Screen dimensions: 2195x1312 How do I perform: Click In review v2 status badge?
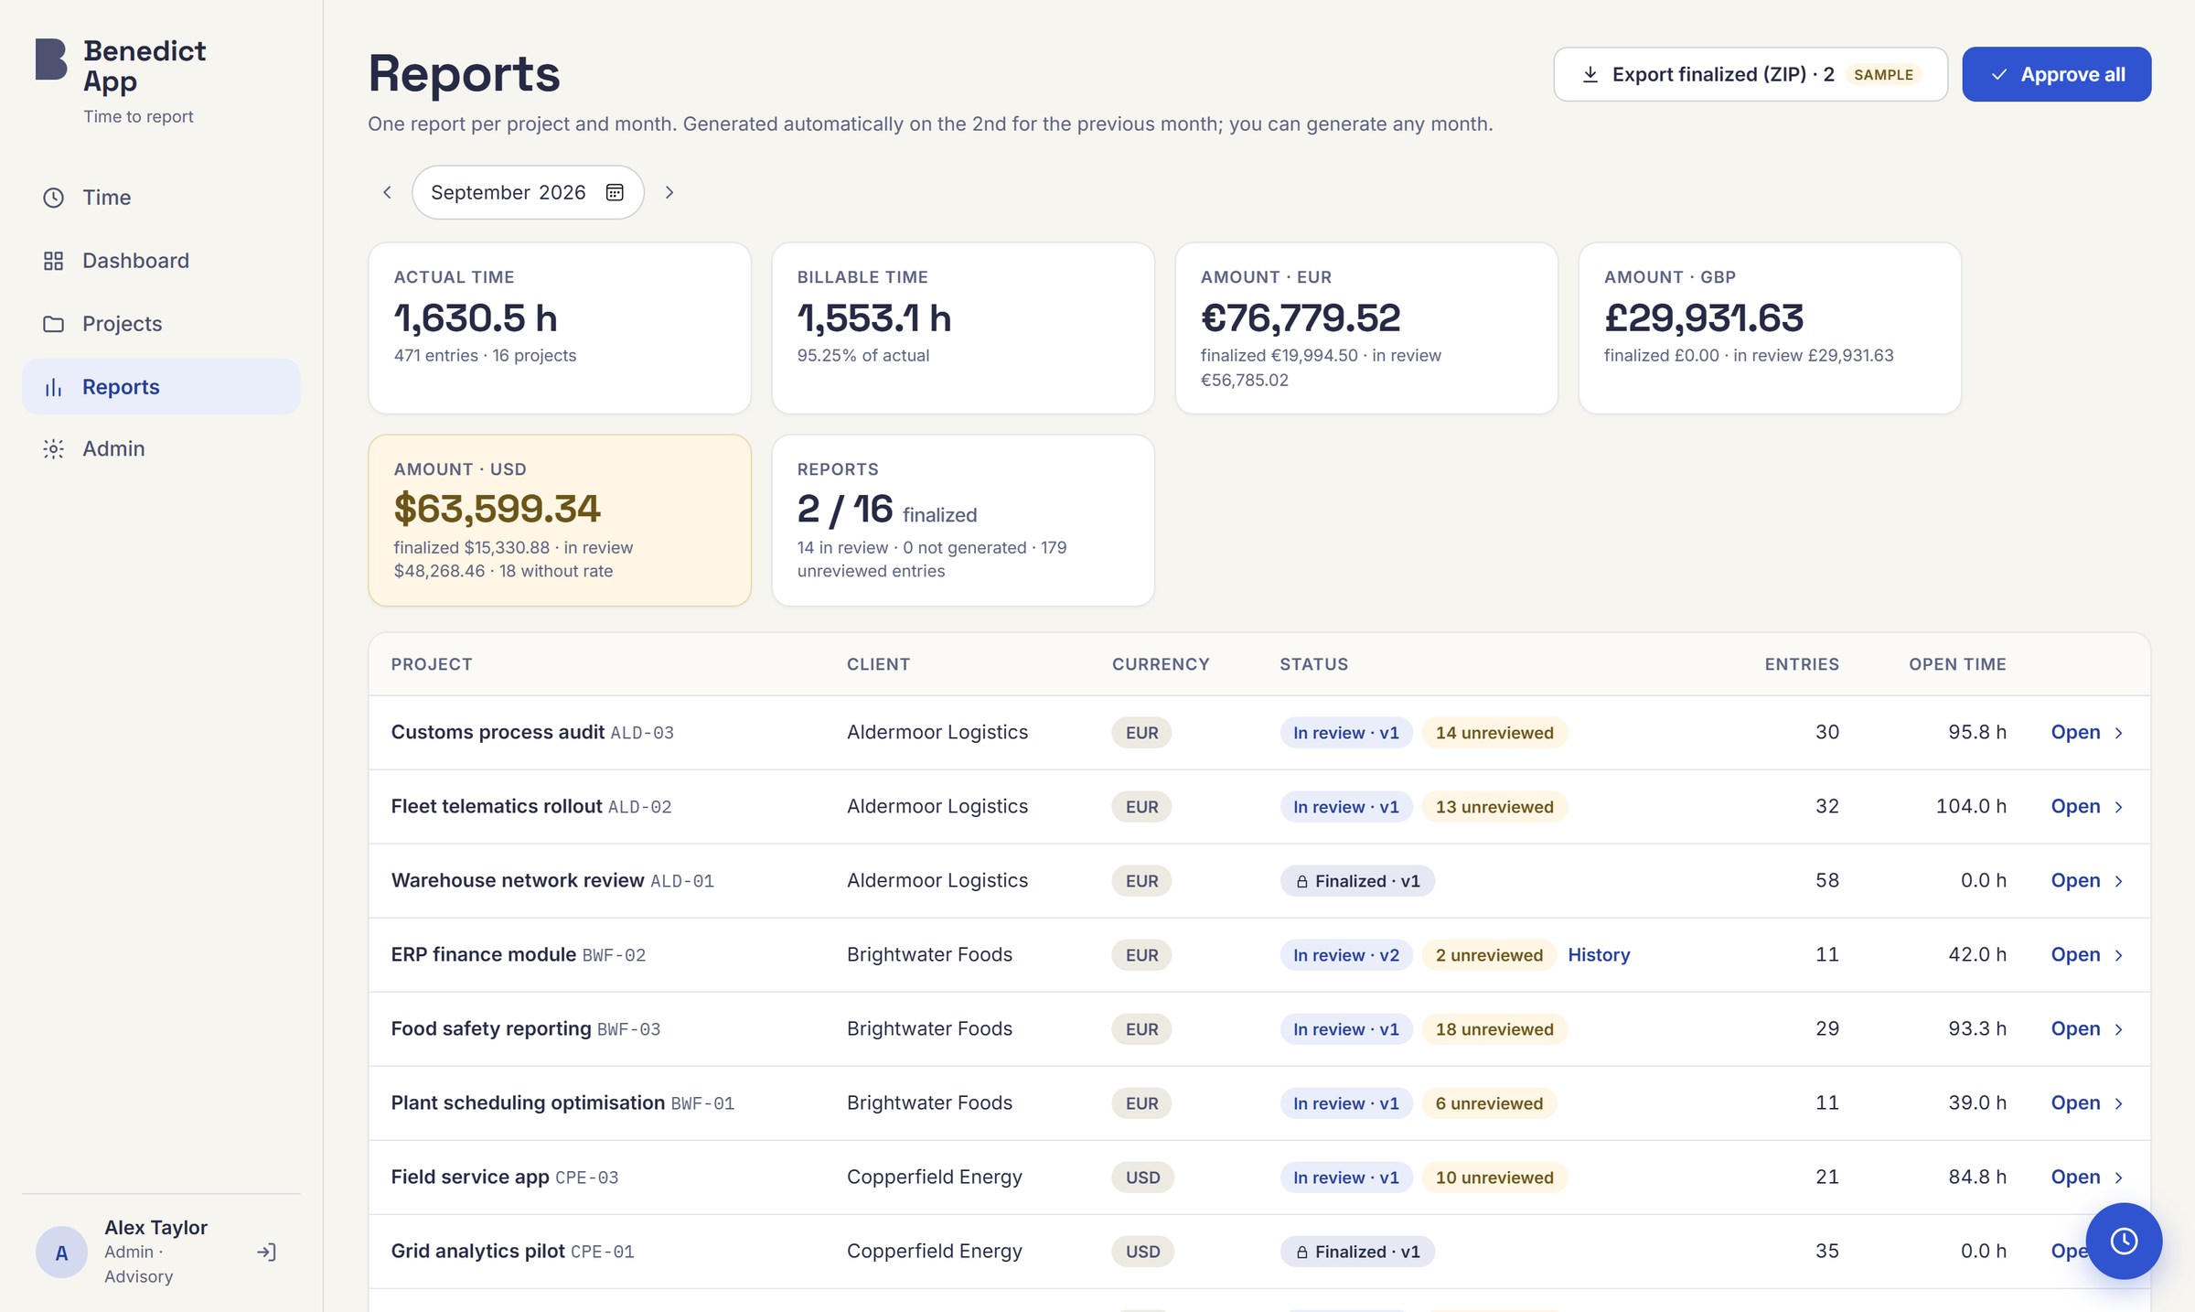coord(1346,954)
